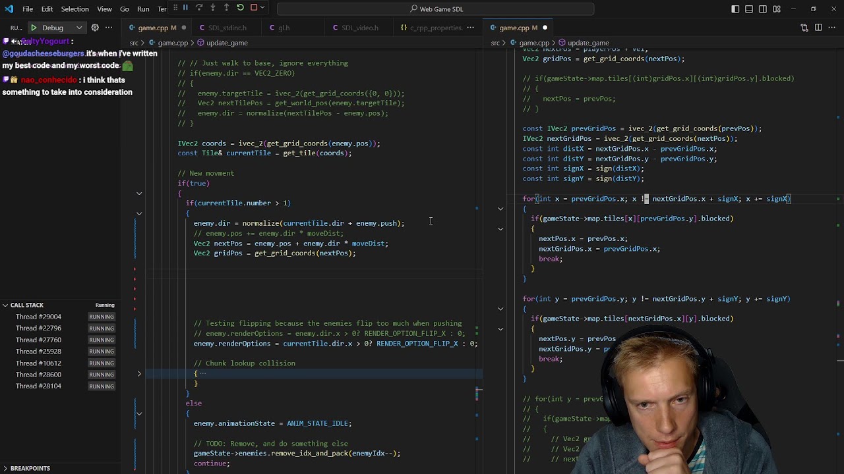Split the right editor group
844x474 pixels.
tap(818, 28)
